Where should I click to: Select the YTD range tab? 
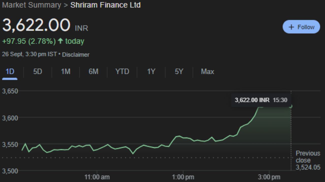tap(122, 72)
